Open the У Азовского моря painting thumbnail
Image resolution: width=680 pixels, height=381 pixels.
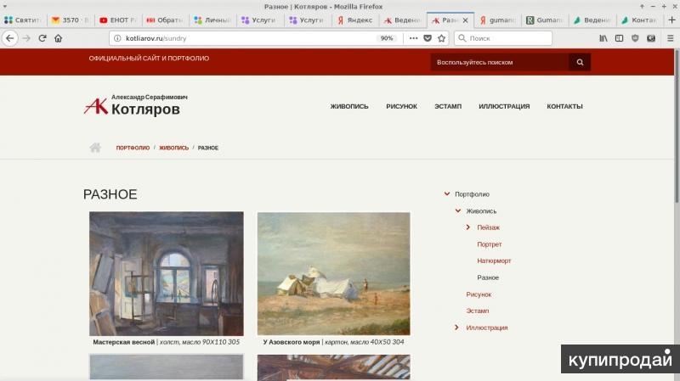pyautogui.click(x=333, y=273)
